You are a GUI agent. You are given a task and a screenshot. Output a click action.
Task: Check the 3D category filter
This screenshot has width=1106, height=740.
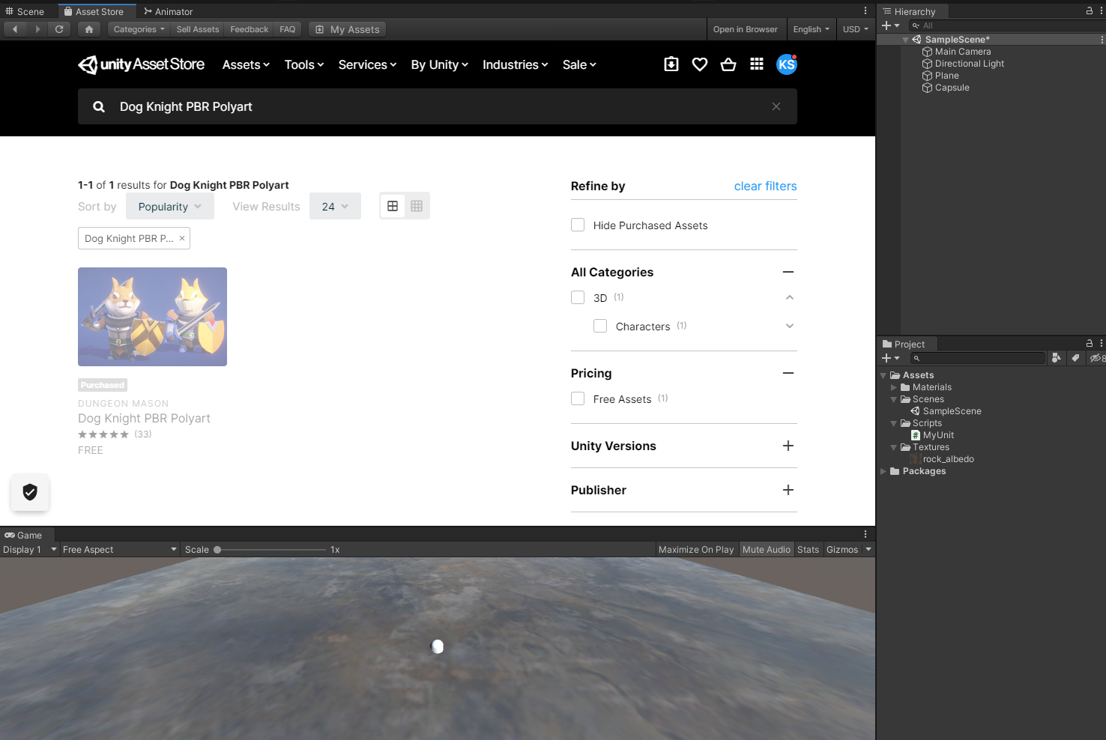(x=578, y=297)
